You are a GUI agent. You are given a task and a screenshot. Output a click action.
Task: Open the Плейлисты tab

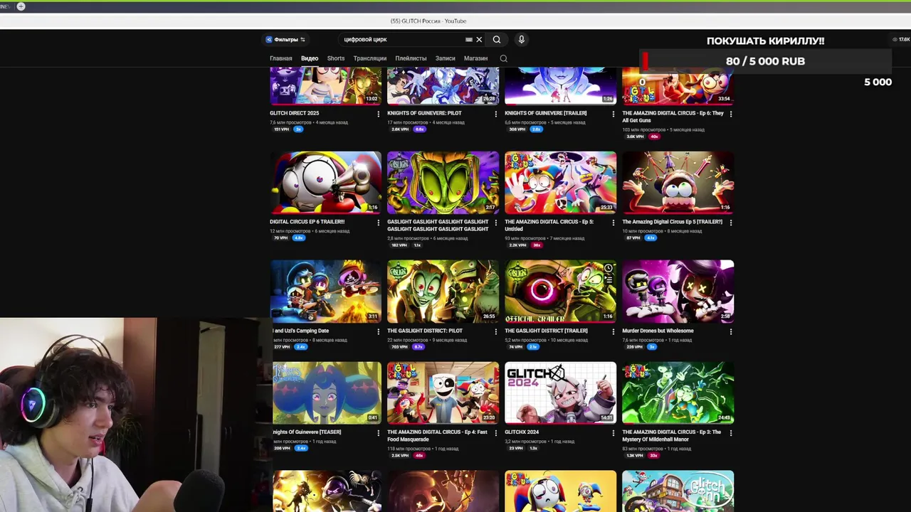(x=411, y=58)
